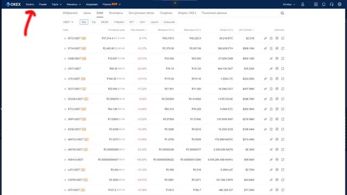Open the Академия link in the header
This screenshot has height=195, width=347.
tap(92, 4)
